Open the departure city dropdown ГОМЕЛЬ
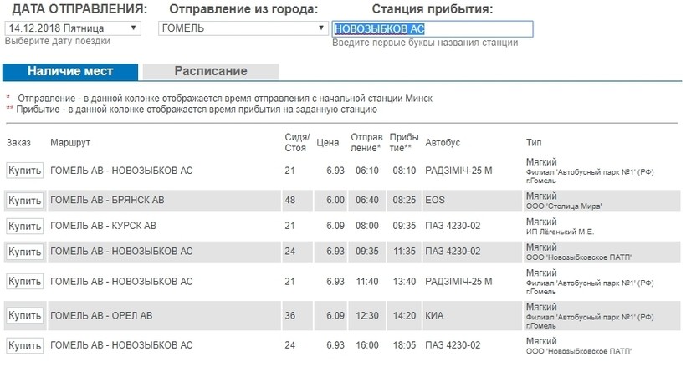This screenshot has width=686, height=367. [x=243, y=28]
